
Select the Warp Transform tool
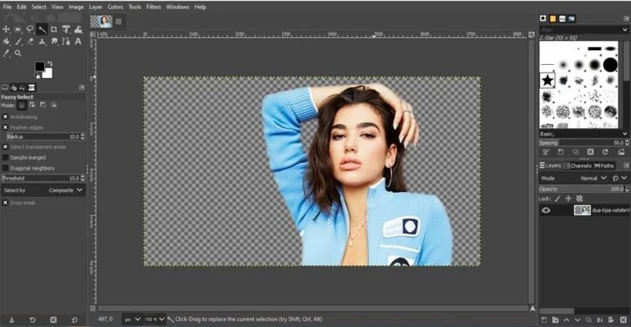point(78,30)
